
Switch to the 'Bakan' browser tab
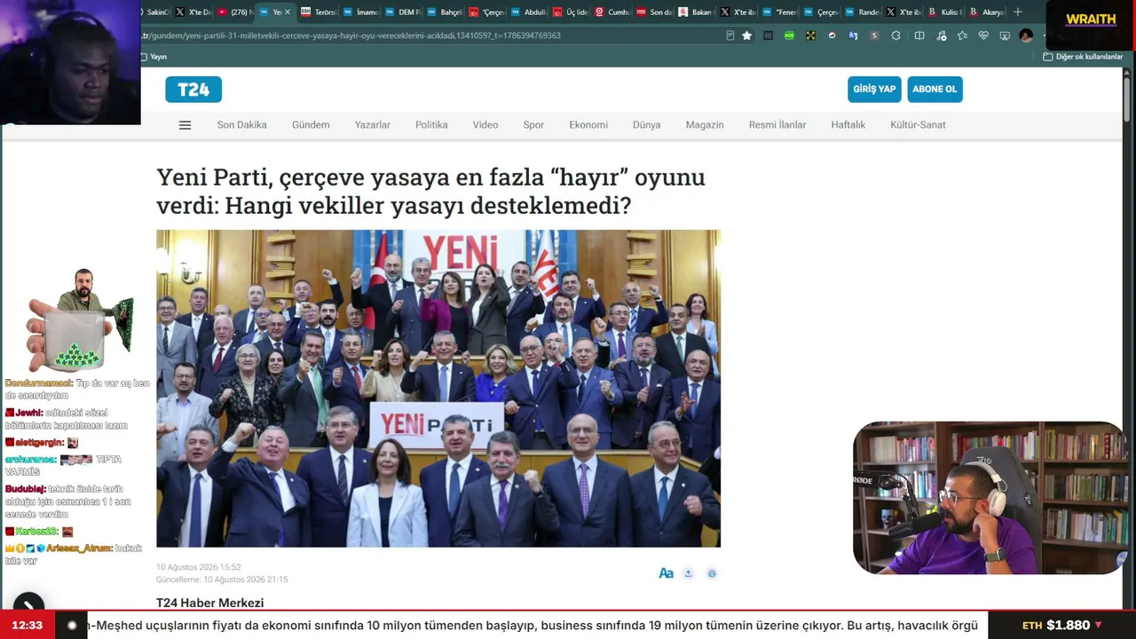697,12
